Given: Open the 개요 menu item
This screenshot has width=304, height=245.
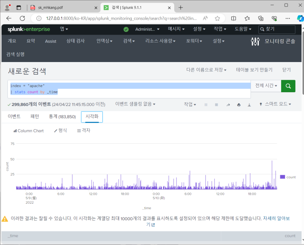Looking at the screenshot, I should coord(12,41).
